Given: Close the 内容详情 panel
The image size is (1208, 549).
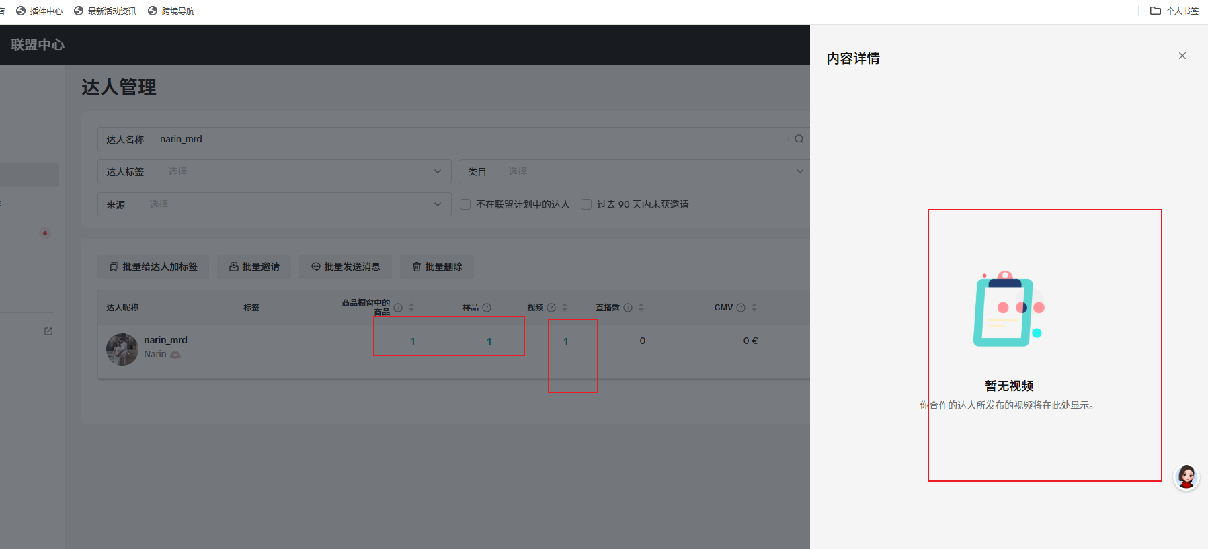Looking at the screenshot, I should click(1182, 56).
